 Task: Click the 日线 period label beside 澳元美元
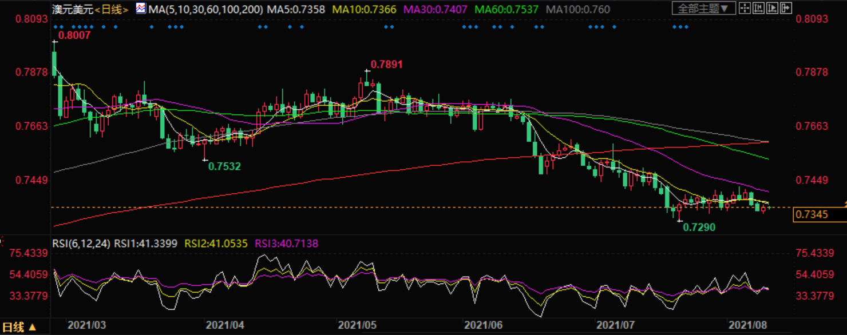112,9
